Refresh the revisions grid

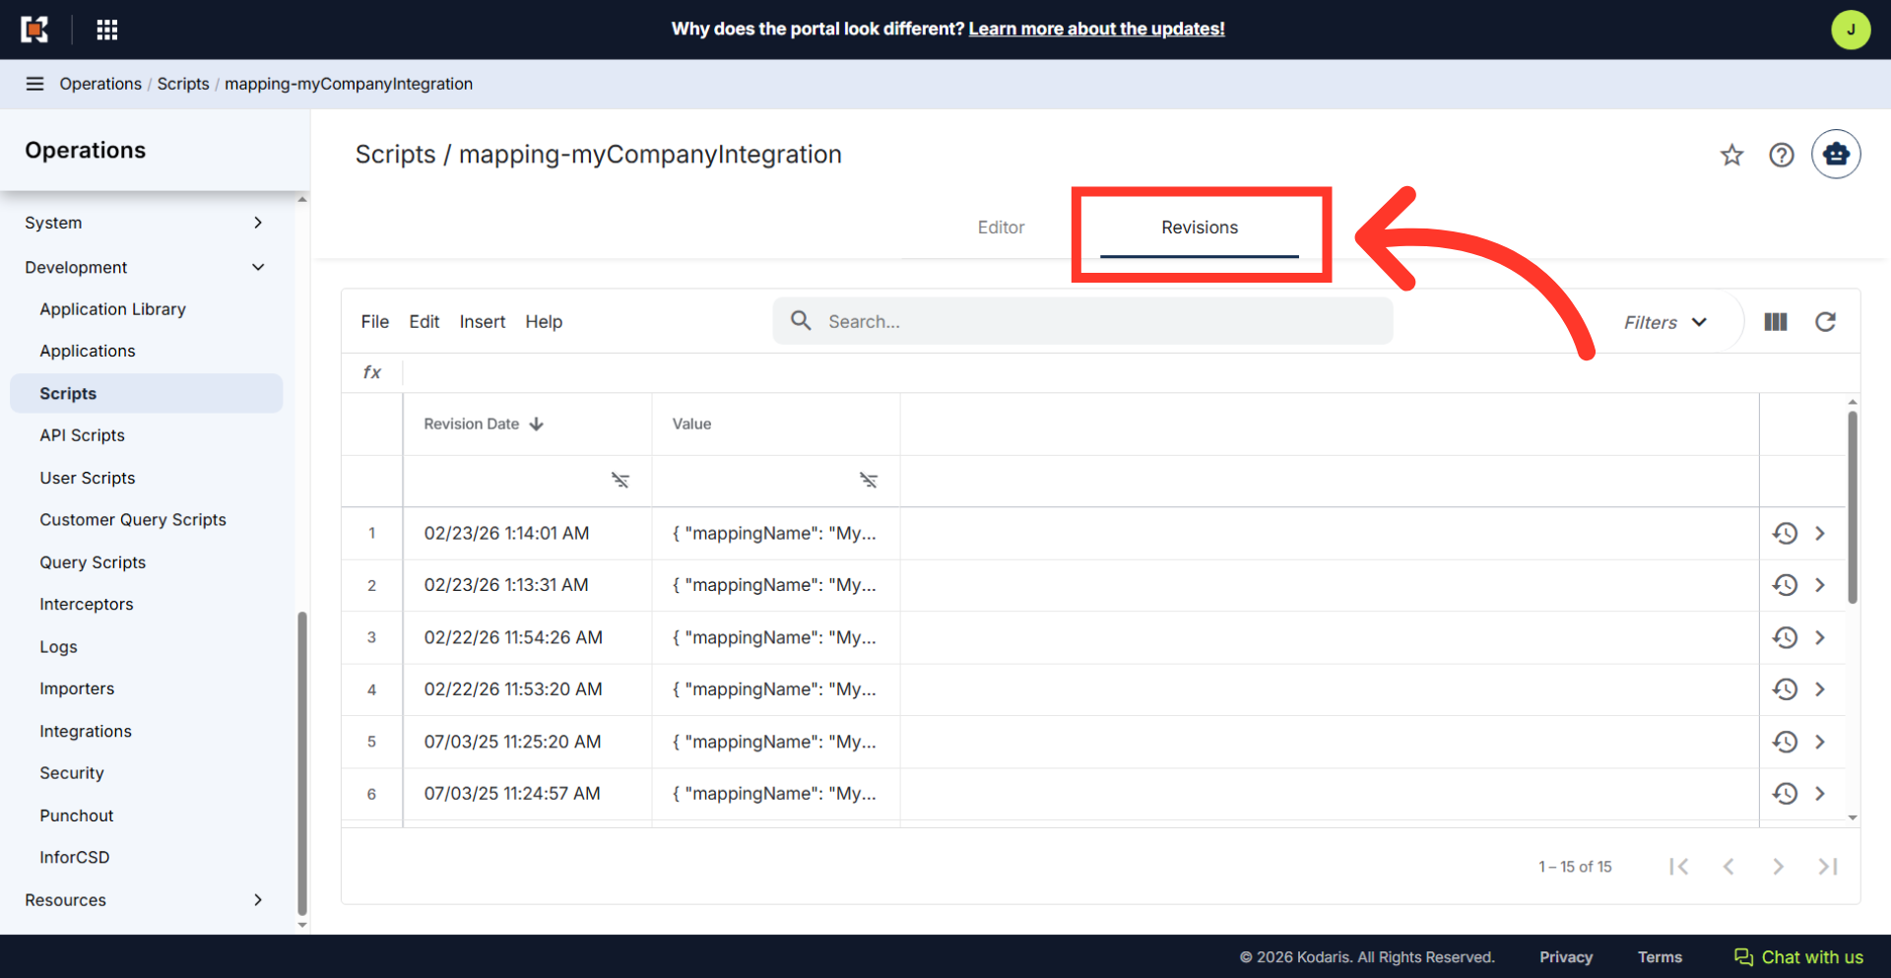tap(1825, 322)
